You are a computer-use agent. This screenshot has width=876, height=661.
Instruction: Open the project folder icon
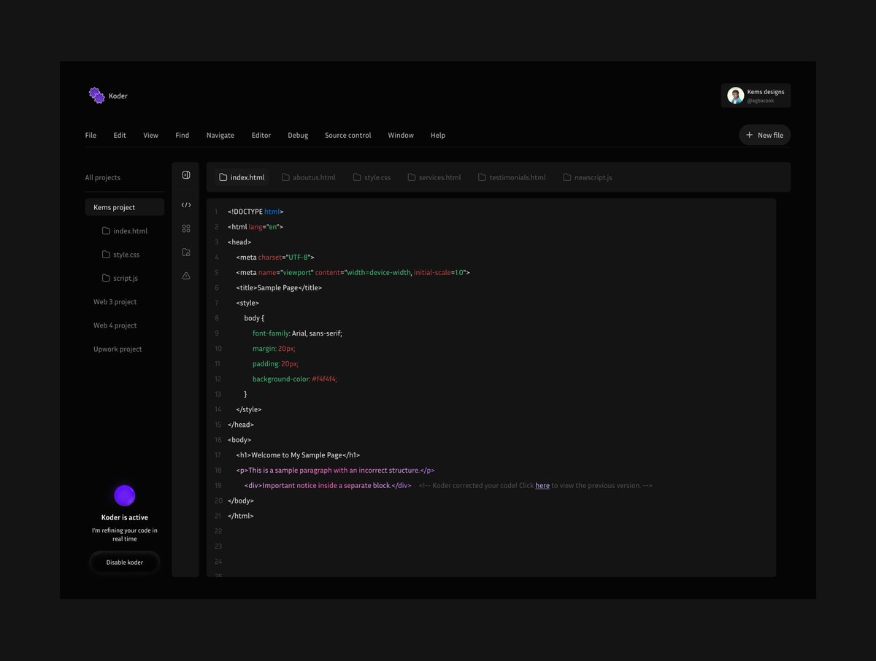[x=185, y=252]
